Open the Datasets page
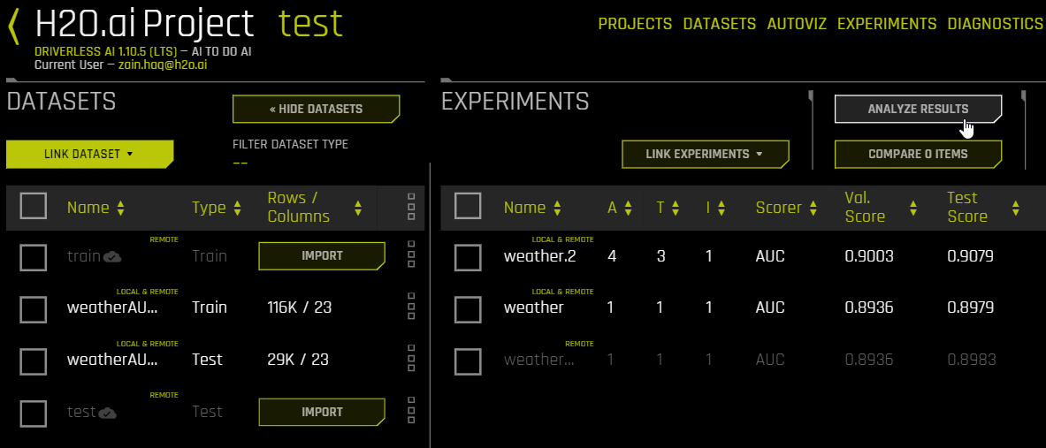This screenshot has width=1046, height=448. click(720, 24)
